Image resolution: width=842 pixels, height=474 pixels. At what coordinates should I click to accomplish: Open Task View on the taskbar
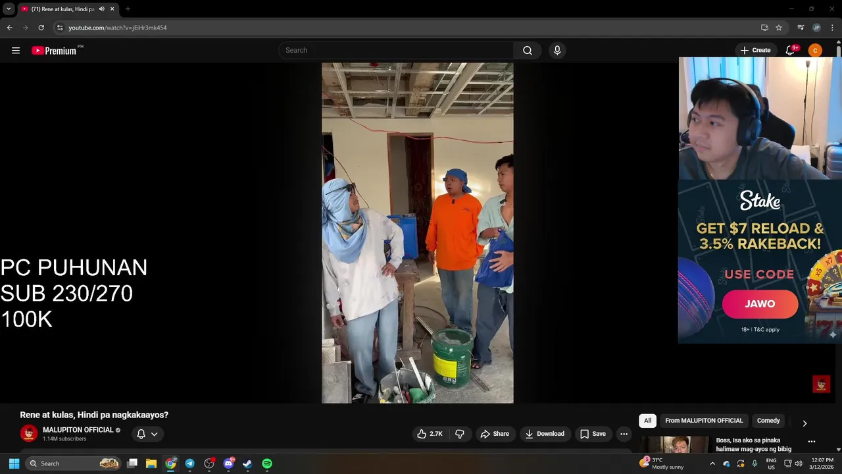tap(132, 463)
